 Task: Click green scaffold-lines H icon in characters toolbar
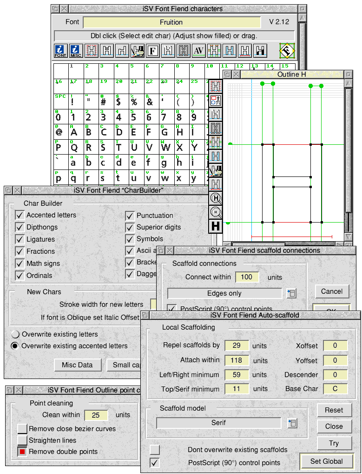(214, 51)
